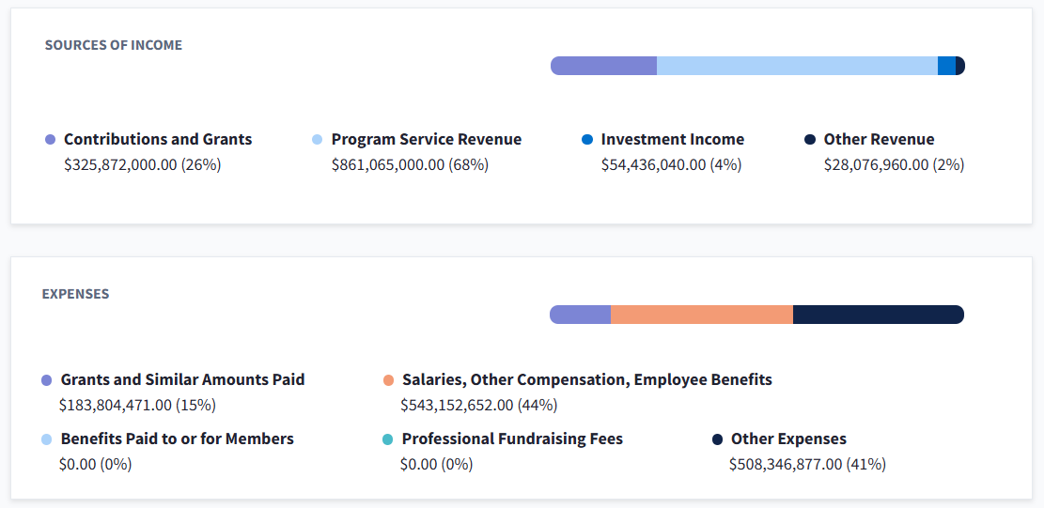1044x508 pixels.
Task: Click the Salaries legend orange dot
Action: [x=388, y=380]
